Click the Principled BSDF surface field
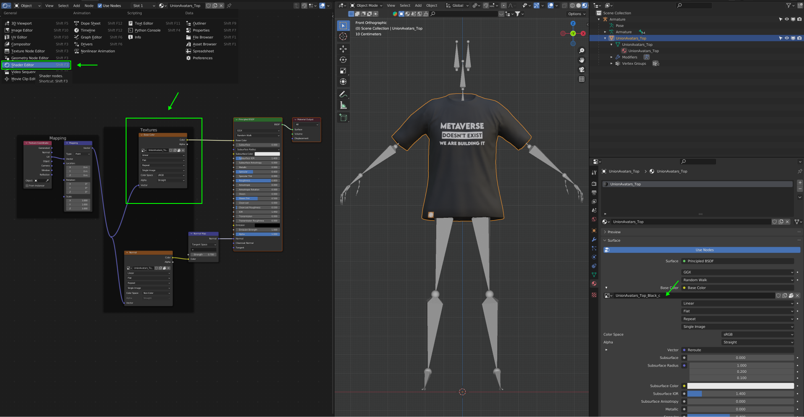The image size is (804, 417). tap(738, 261)
